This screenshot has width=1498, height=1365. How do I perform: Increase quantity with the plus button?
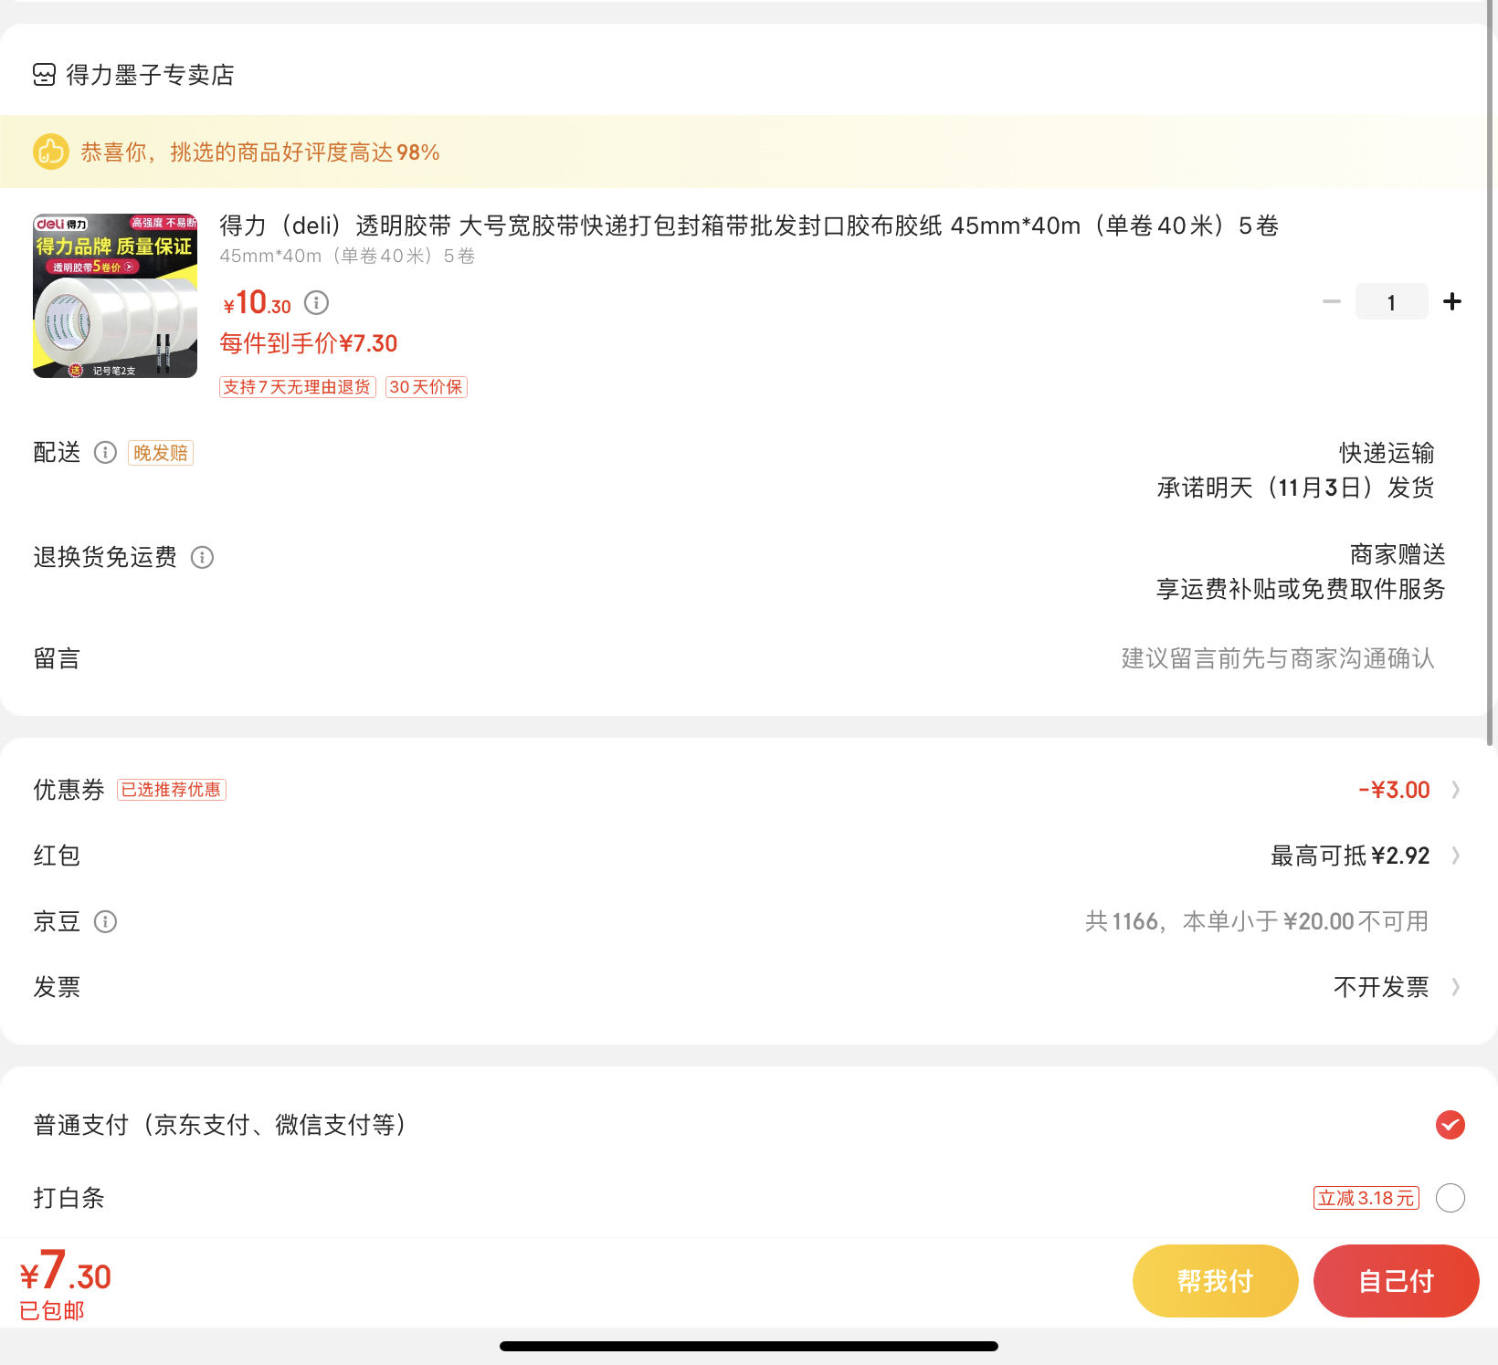(x=1452, y=301)
